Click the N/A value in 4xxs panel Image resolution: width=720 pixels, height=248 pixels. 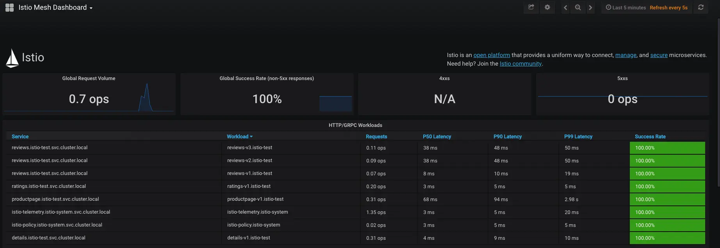pyautogui.click(x=445, y=99)
